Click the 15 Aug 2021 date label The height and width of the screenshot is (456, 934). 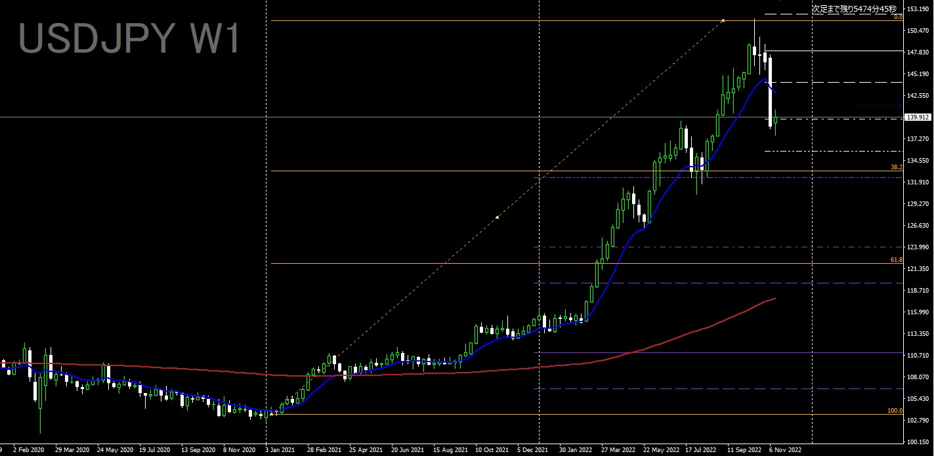coord(450,451)
